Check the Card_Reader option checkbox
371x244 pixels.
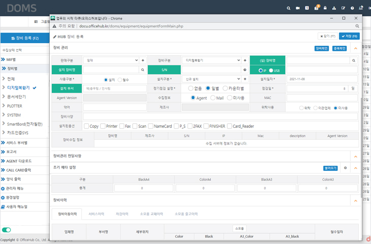229,126
